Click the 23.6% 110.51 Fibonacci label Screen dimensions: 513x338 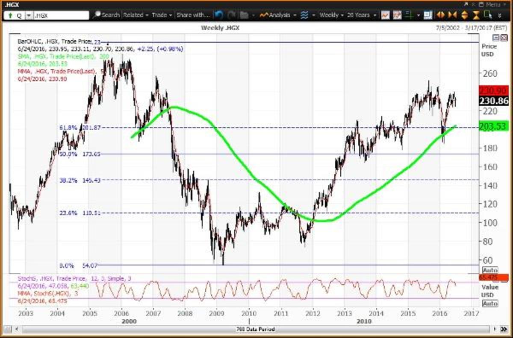(80, 213)
